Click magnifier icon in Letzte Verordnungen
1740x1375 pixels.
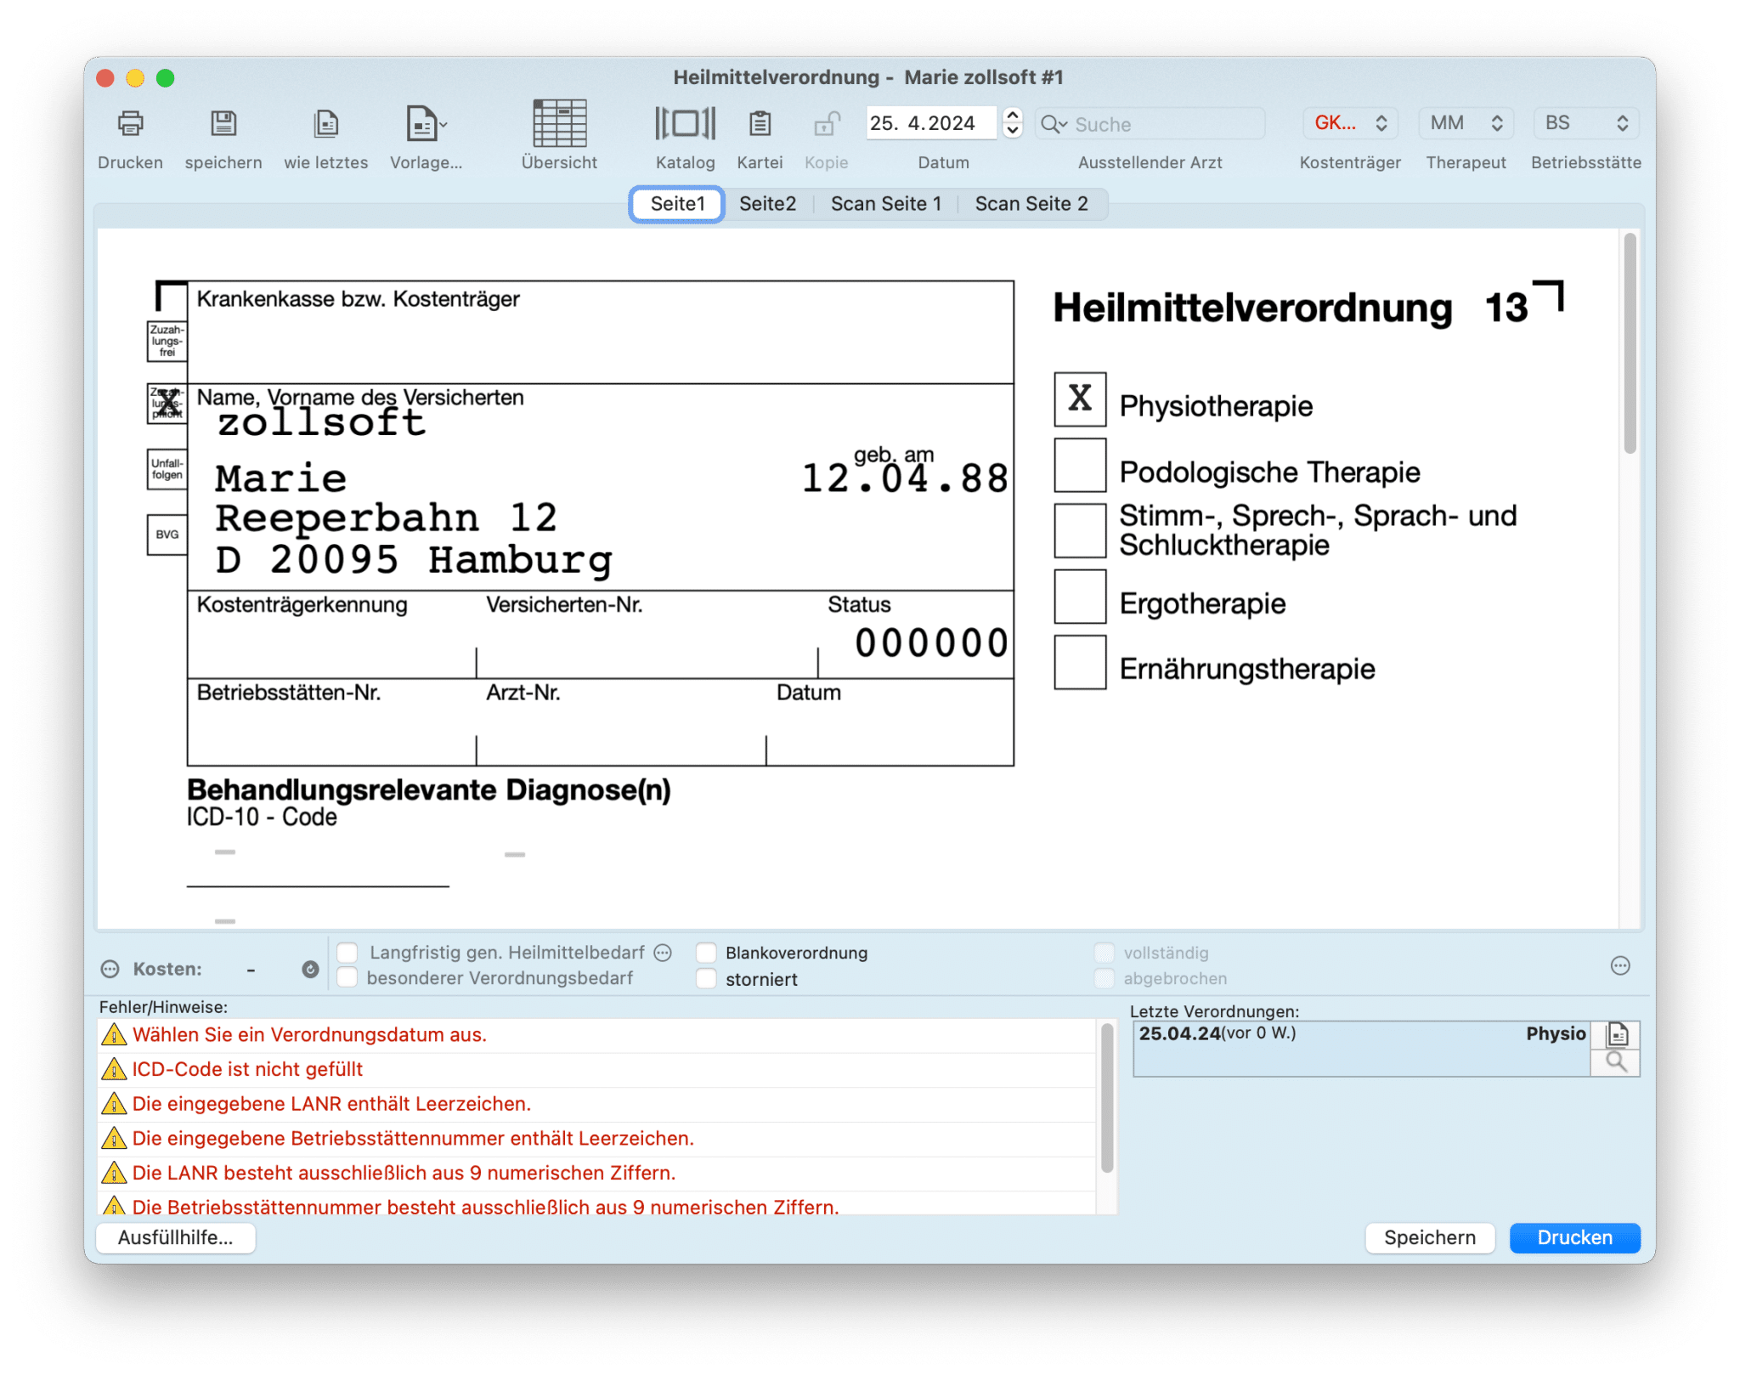1616,1062
